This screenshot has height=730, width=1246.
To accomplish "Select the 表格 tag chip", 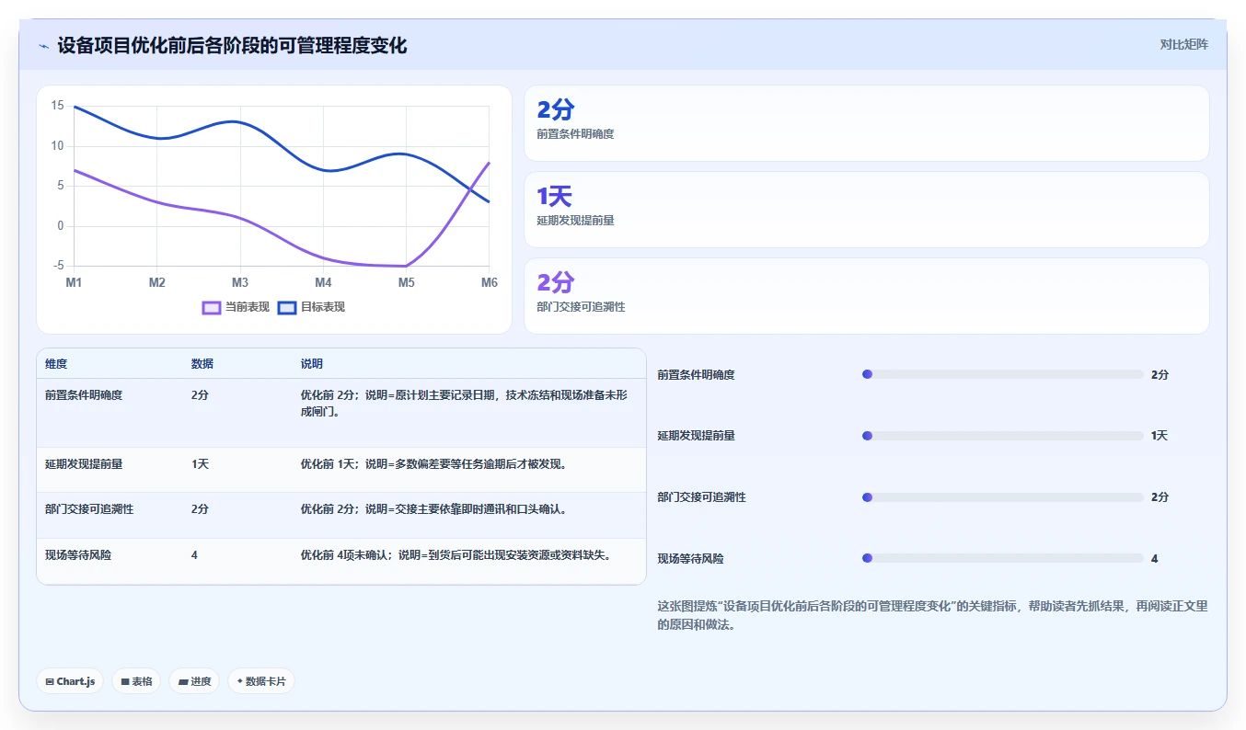I will [x=136, y=681].
